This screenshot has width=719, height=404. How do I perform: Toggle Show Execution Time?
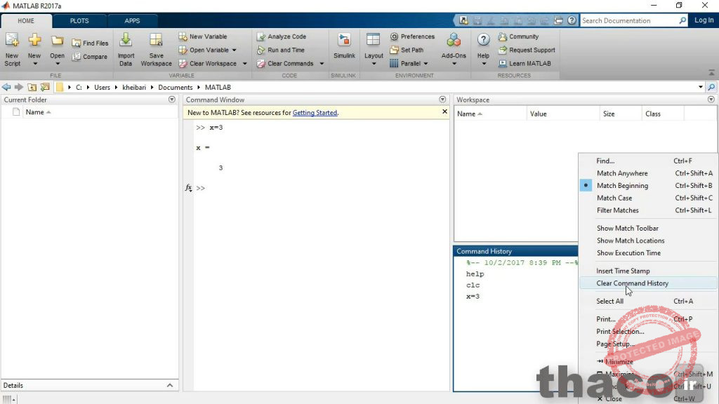point(648,252)
